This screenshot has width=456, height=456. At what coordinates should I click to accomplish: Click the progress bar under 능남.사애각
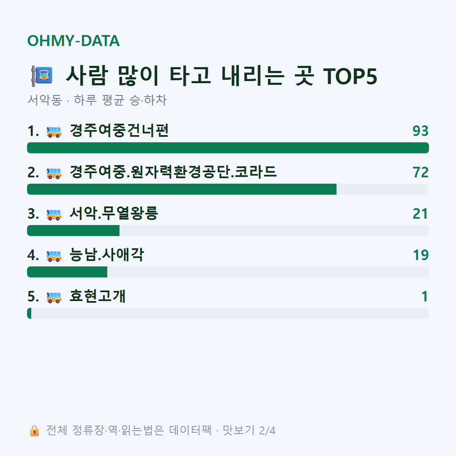(x=228, y=272)
